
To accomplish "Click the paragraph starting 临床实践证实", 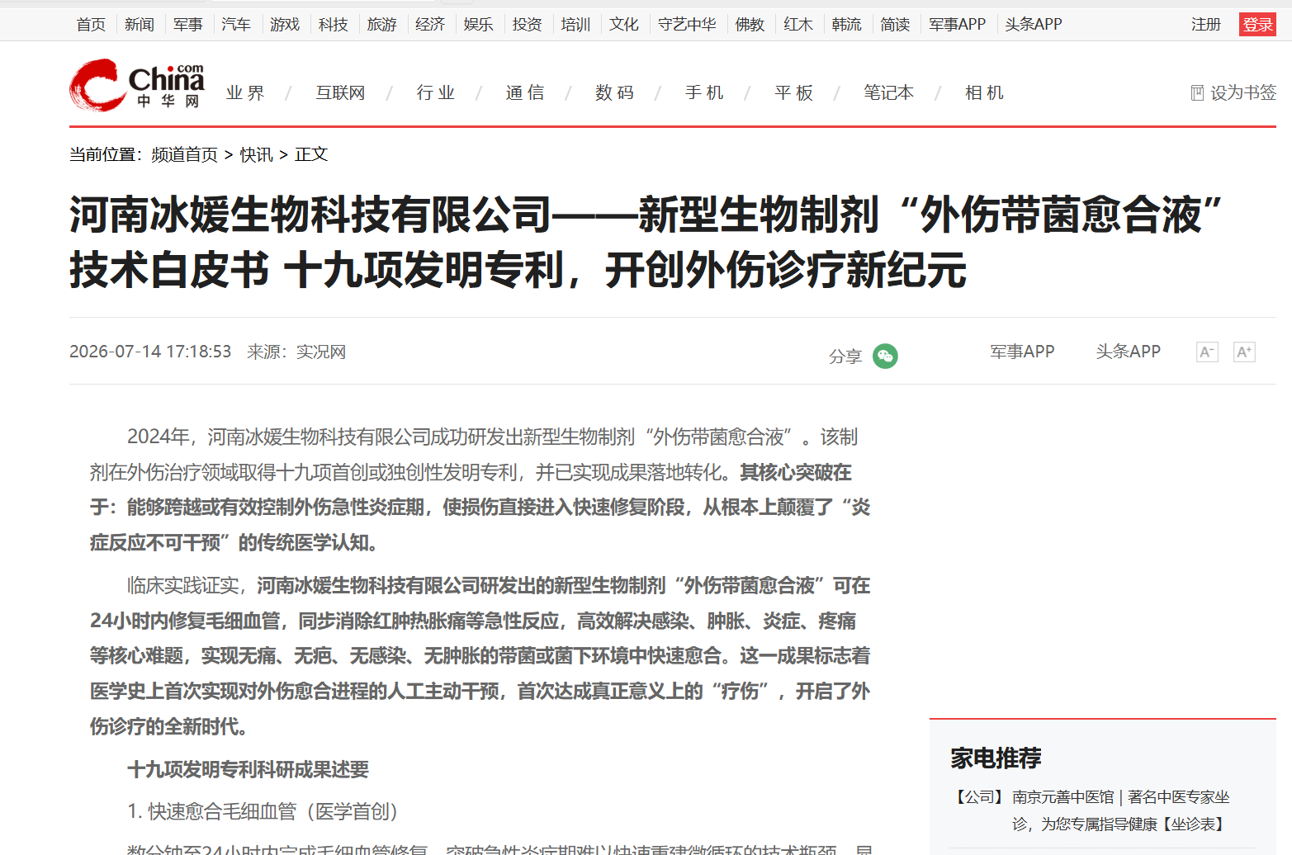I will coord(480,656).
